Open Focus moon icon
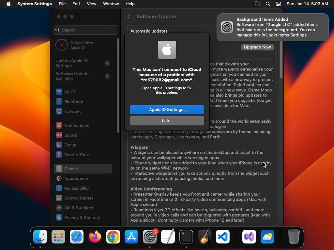 (59, 145)
